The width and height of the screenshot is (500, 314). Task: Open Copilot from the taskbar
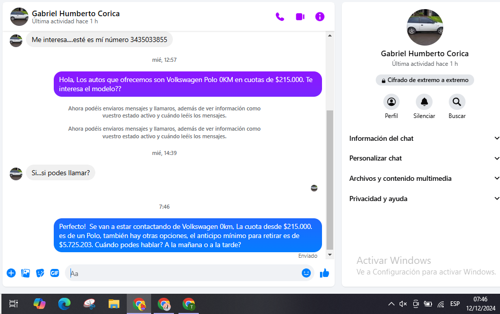pos(40,304)
